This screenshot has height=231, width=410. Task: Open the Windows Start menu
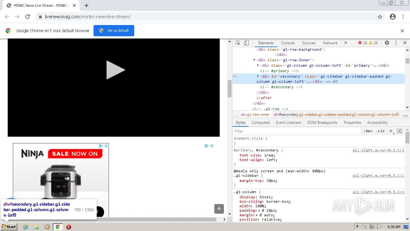pyautogui.click(x=9, y=227)
